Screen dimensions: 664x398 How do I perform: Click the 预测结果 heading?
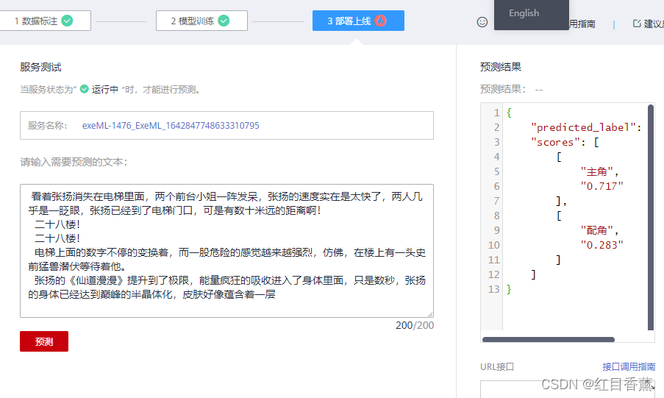point(501,67)
